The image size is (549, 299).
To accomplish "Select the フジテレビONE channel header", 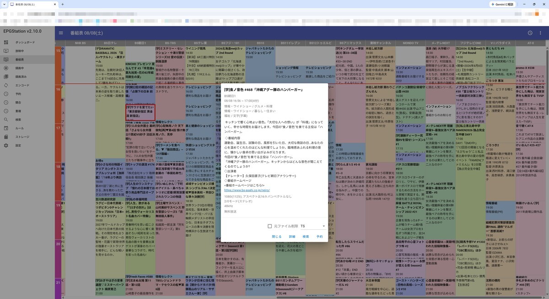I will 470,43.
